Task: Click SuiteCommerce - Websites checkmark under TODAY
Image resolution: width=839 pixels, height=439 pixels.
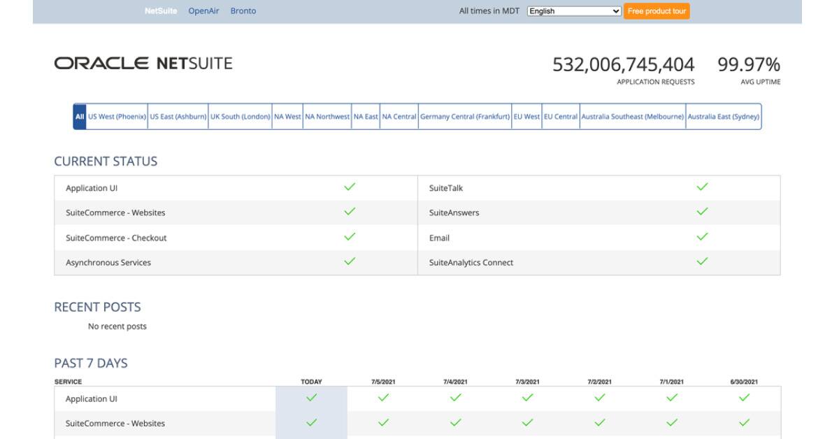Action: pyautogui.click(x=312, y=422)
